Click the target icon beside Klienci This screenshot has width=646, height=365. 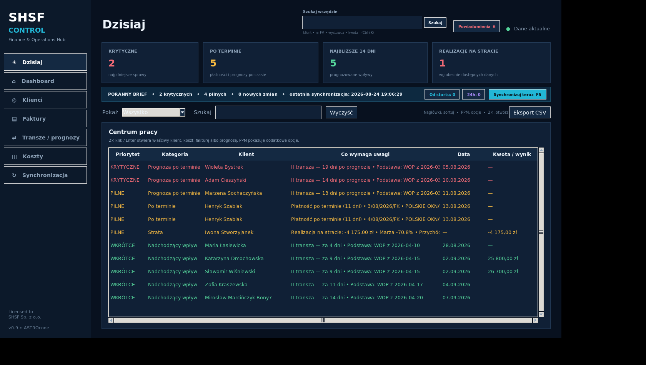pyautogui.click(x=14, y=100)
